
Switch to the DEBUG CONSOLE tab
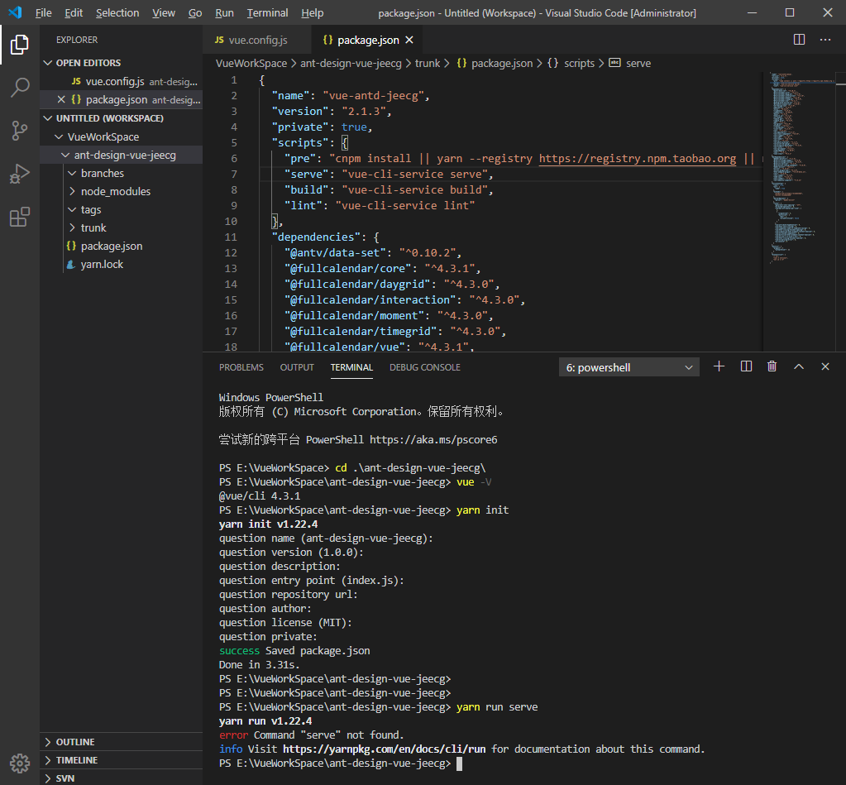[x=424, y=367]
